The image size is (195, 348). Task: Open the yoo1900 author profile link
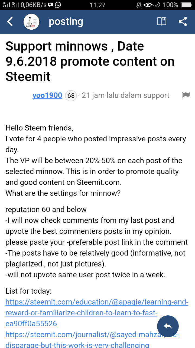[x=47, y=95]
